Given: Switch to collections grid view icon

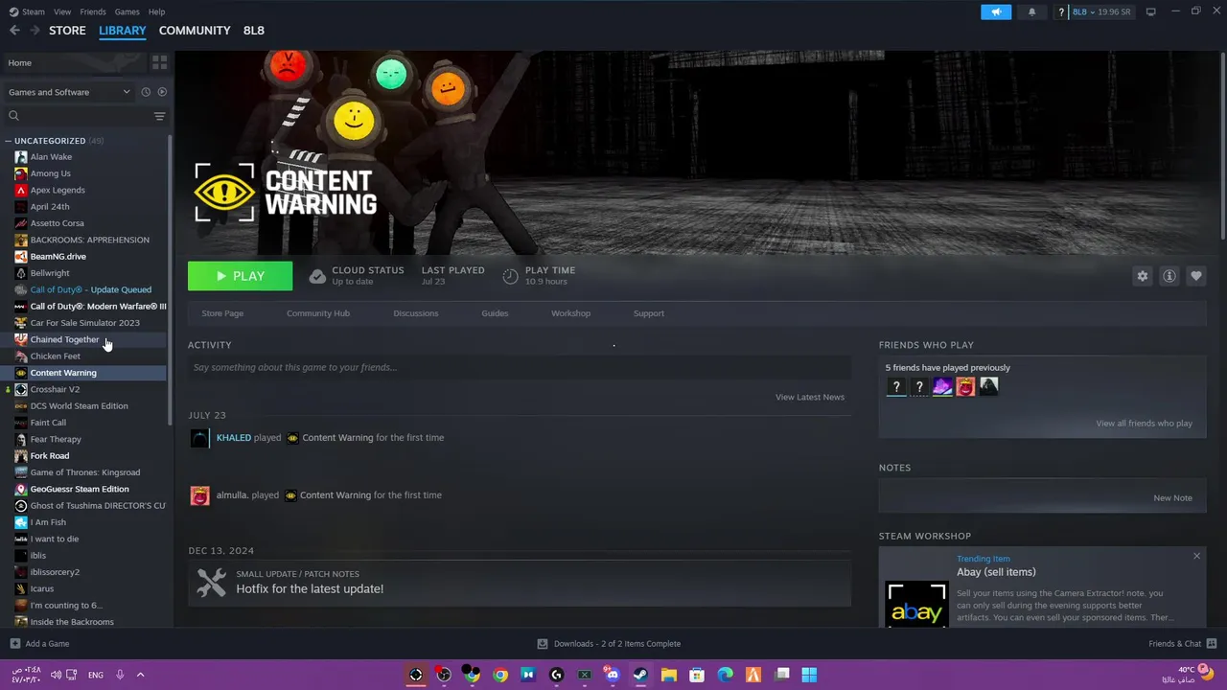Looking at the screenshot, I should [x=160, y=62].
